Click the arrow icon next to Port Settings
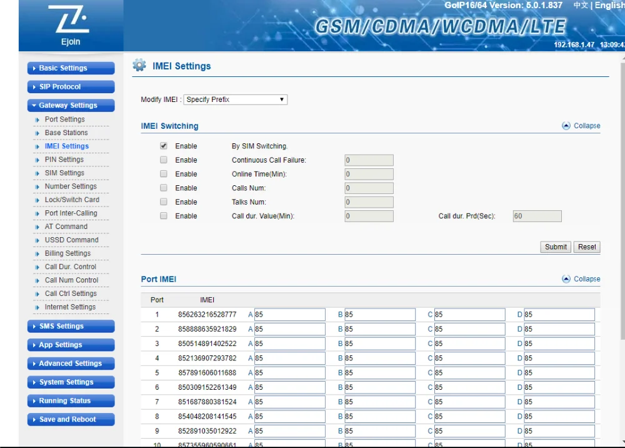The height and width of the screenshot is (448, 625). coord(37,120)
